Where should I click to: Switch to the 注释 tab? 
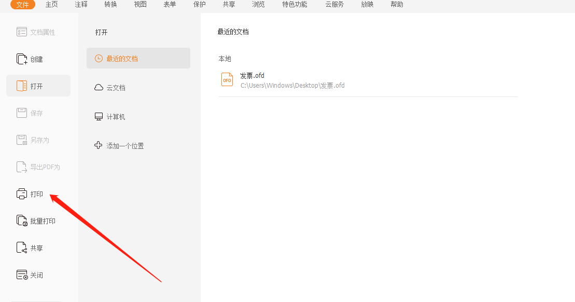81,5
